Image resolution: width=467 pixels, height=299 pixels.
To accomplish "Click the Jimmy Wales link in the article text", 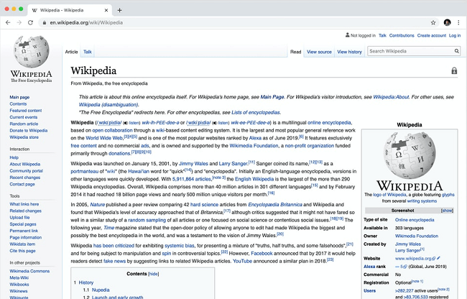I will point(193,163).
